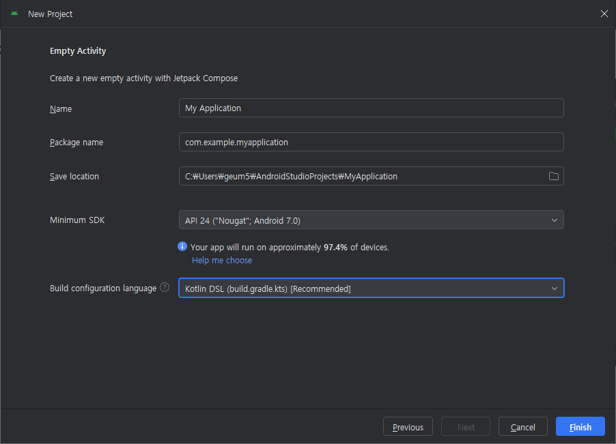Click the Jetpack Compose description text
This screenshot has width=616, height=444.
point(144,78)
